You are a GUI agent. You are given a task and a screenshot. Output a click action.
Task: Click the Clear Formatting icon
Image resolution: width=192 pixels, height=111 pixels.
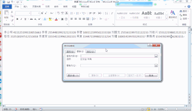coord(58,13)
